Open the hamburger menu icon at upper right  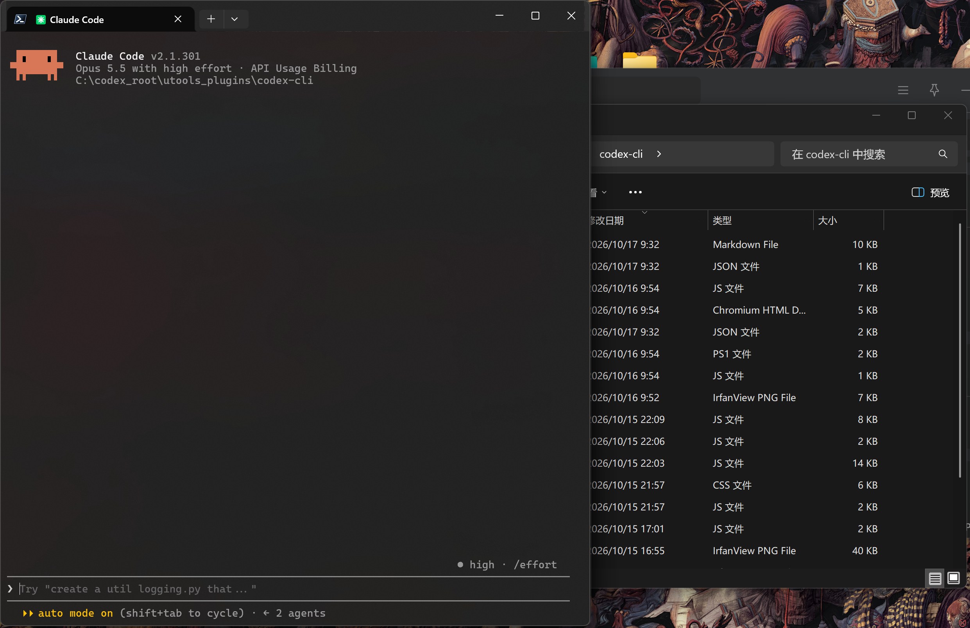coord(903,90)
